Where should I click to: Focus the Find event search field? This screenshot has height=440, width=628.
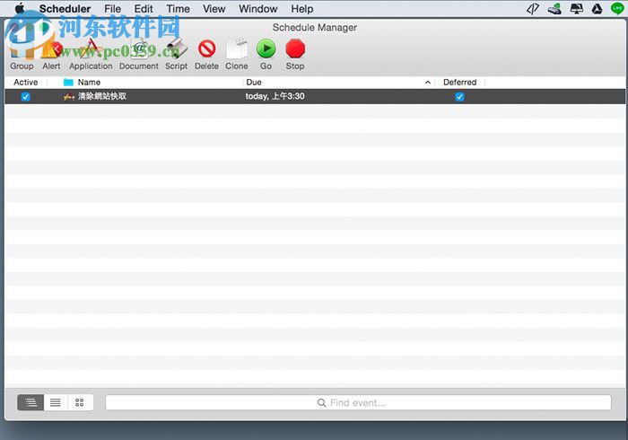click(x=358, y=402)
